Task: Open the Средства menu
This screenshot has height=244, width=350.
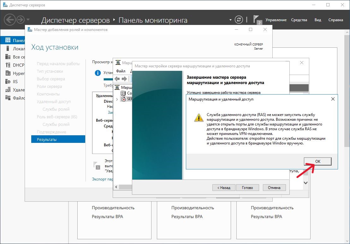Action: pos(299,20)
